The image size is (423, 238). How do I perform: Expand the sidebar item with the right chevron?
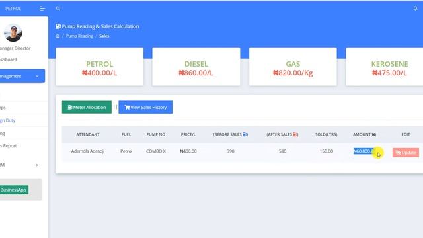[x=37, y=165]
